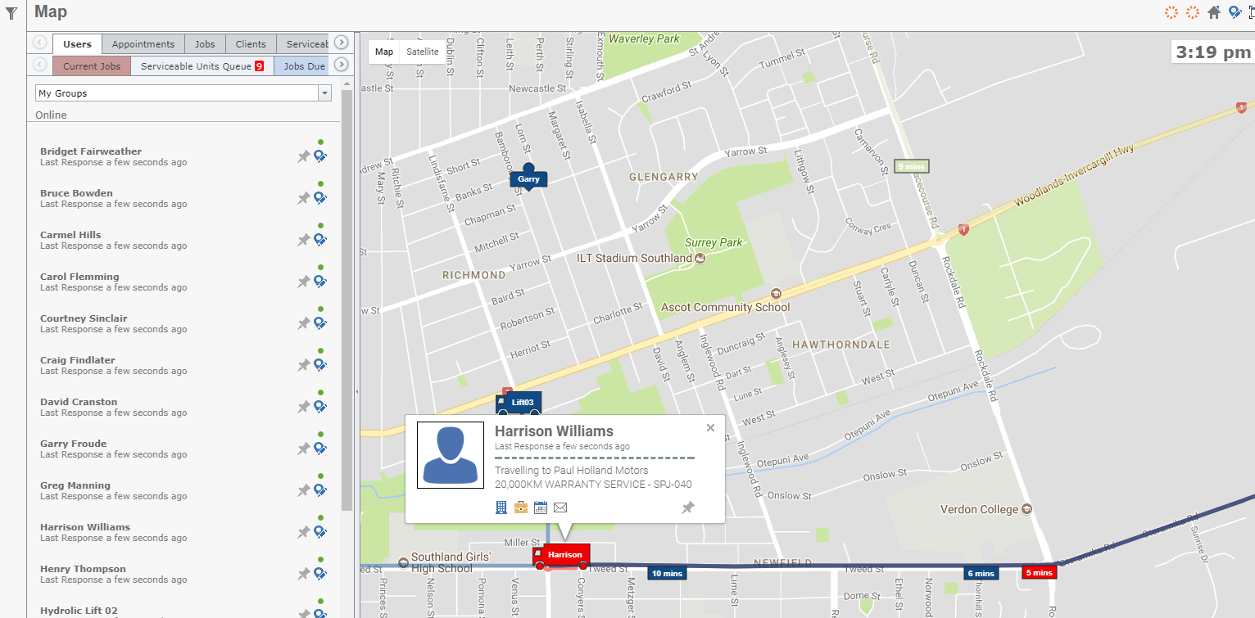
Task: Switch map to Satellite view
Action: (423, 52)
